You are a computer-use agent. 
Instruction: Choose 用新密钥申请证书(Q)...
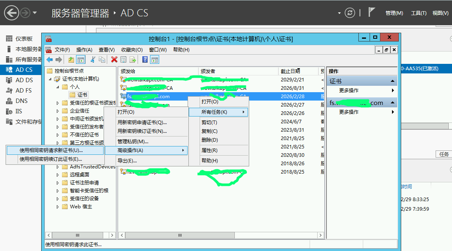(x=146, y=123)
